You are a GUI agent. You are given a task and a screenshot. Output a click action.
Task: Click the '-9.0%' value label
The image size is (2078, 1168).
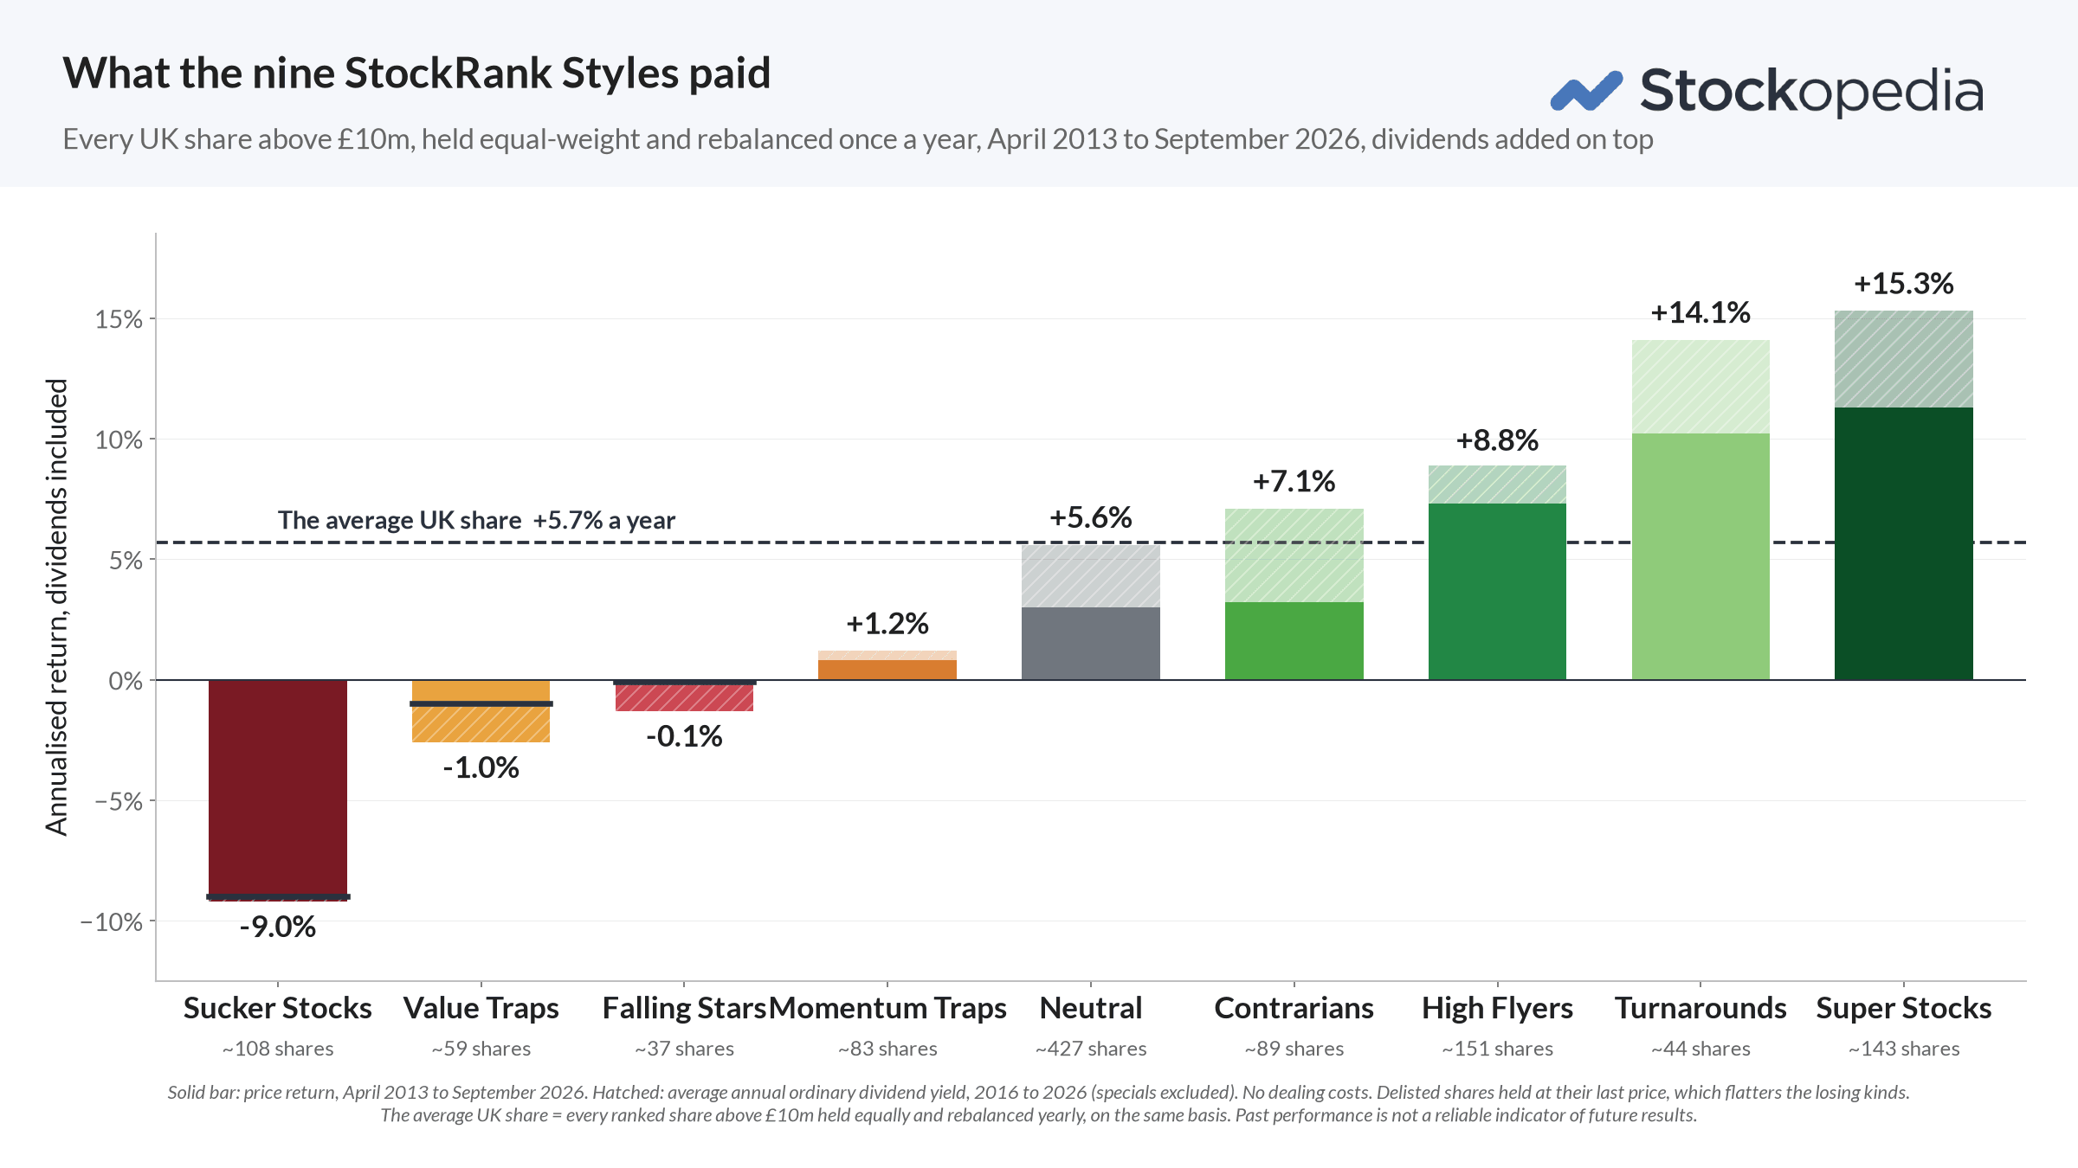pyautogui.click(x=278, y=927)
